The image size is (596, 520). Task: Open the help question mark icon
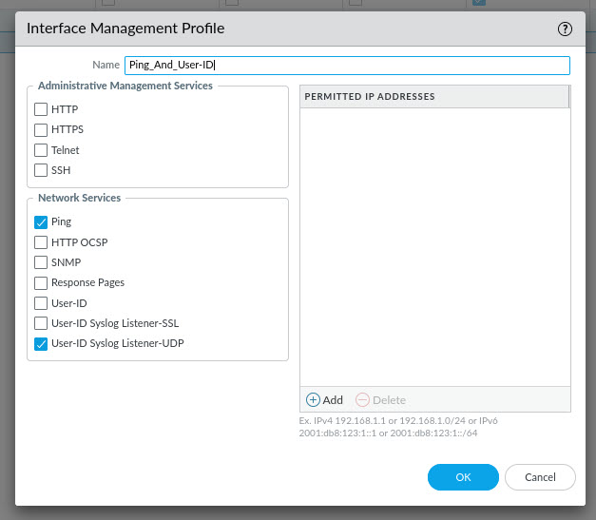click(565, 29)
